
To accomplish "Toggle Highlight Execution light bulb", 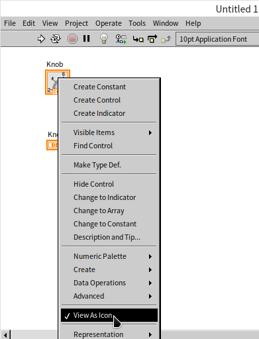I will [x=104, y=38].
